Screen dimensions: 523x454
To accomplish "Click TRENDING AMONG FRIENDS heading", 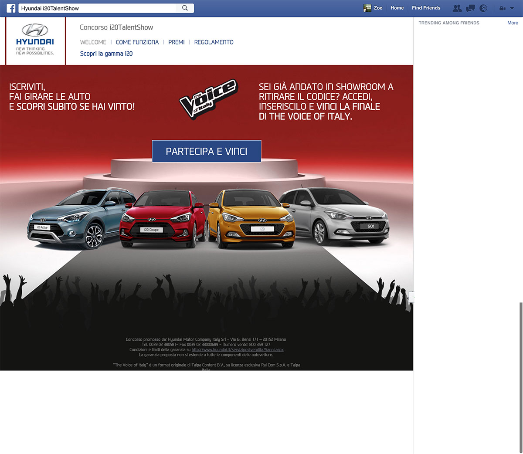I will point(449,23).
